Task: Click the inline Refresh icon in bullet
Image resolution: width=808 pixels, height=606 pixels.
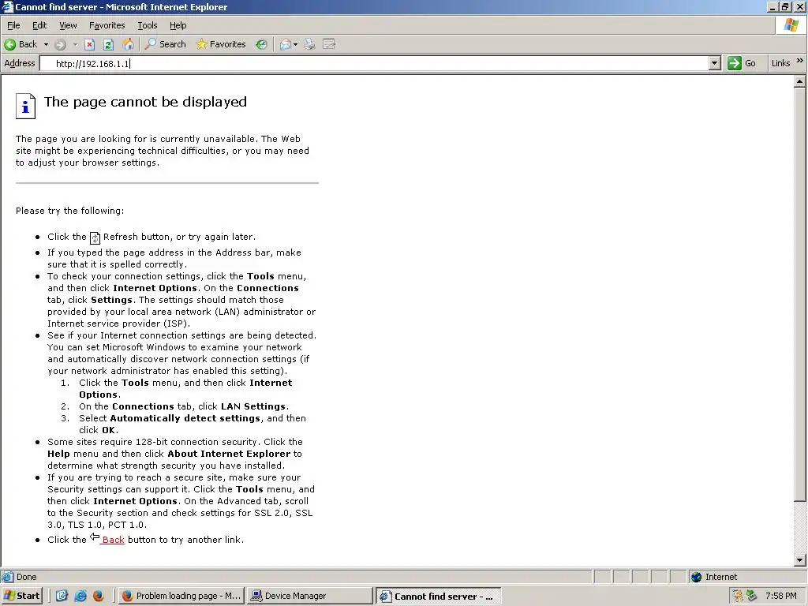Action: (95, 238)
